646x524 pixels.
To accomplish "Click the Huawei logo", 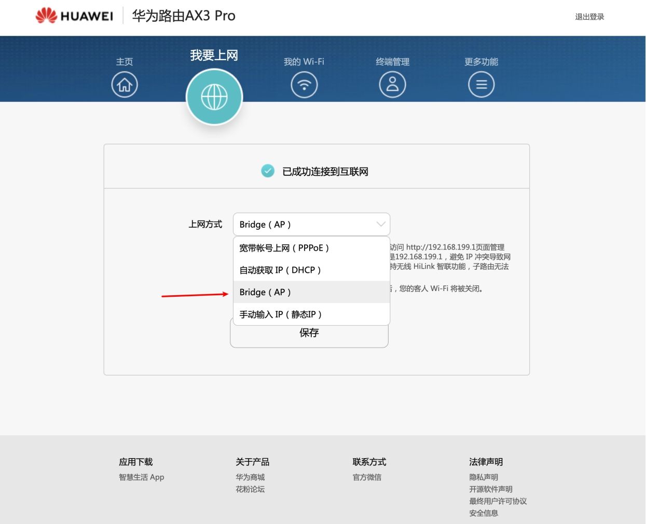I will 74,16.
